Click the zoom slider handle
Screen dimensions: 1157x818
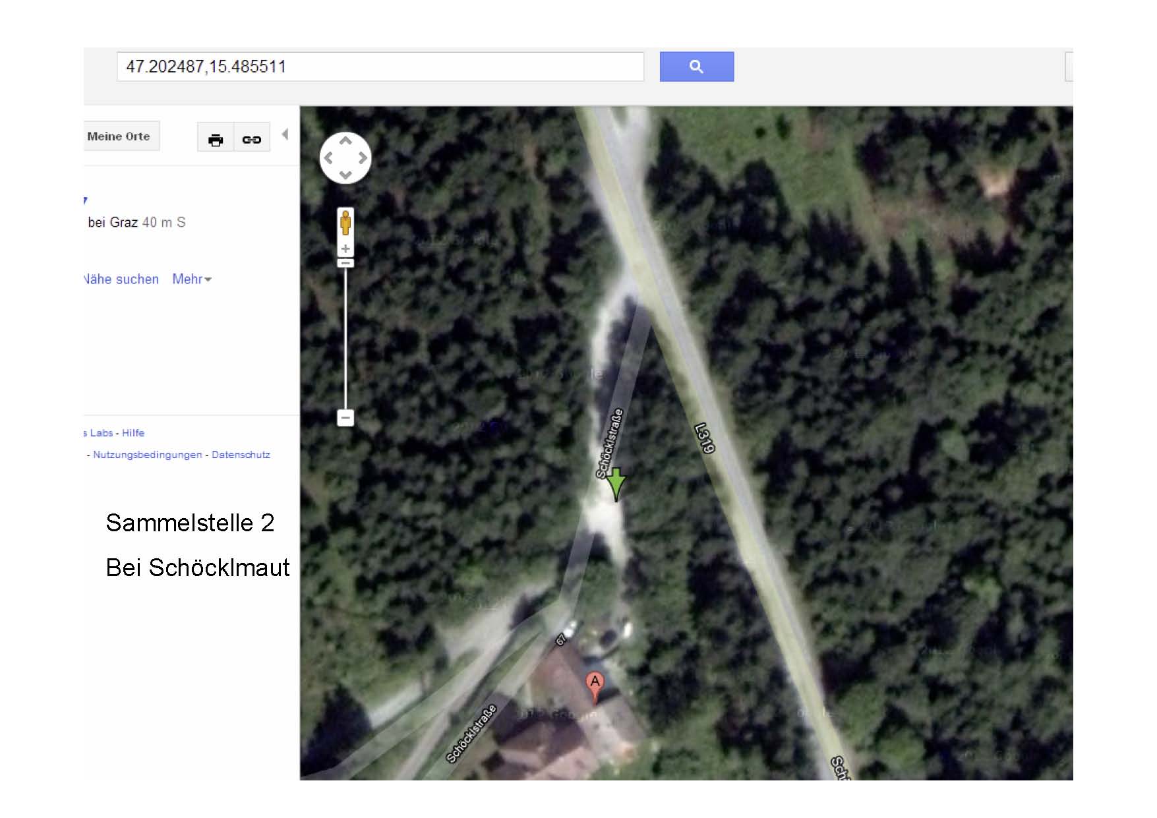[x=345, y=263]
